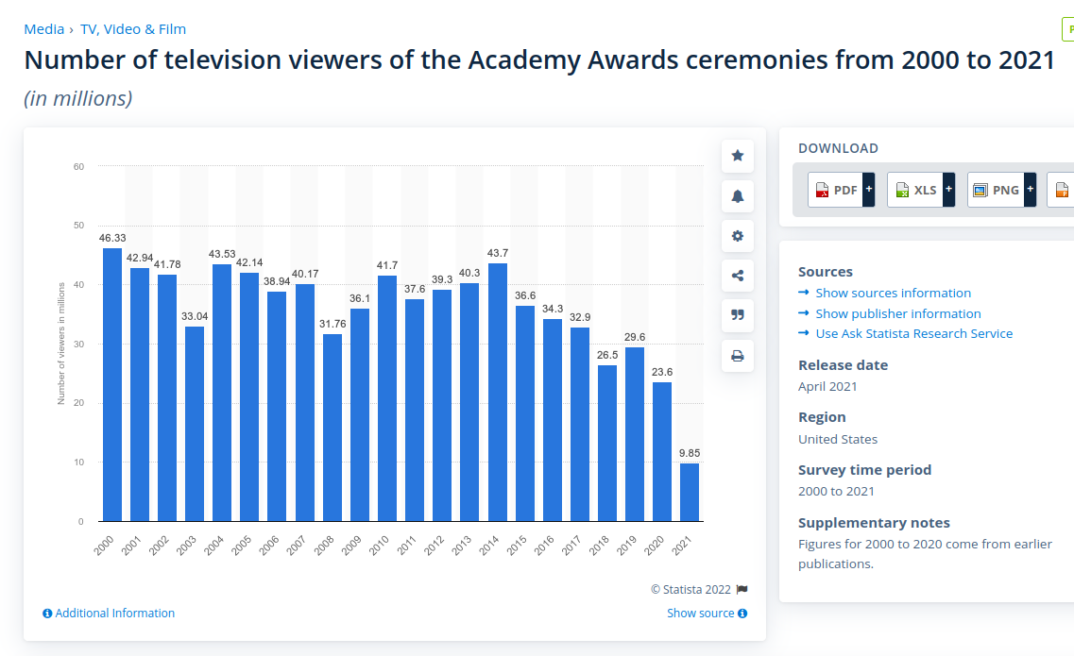Show publisher information

tap(897, 313)
